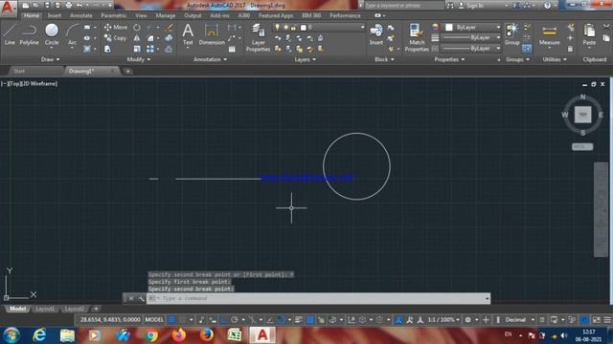This screenshot has height=344, width=613.
Task: Click the ViewCube Top face
Action: [582, 115]
